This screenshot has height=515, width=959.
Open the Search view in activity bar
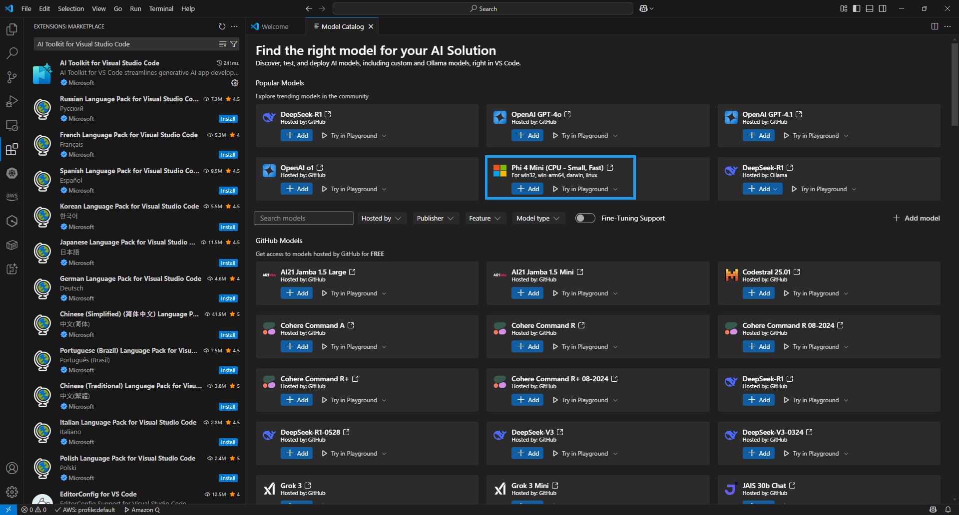point(12,53)
